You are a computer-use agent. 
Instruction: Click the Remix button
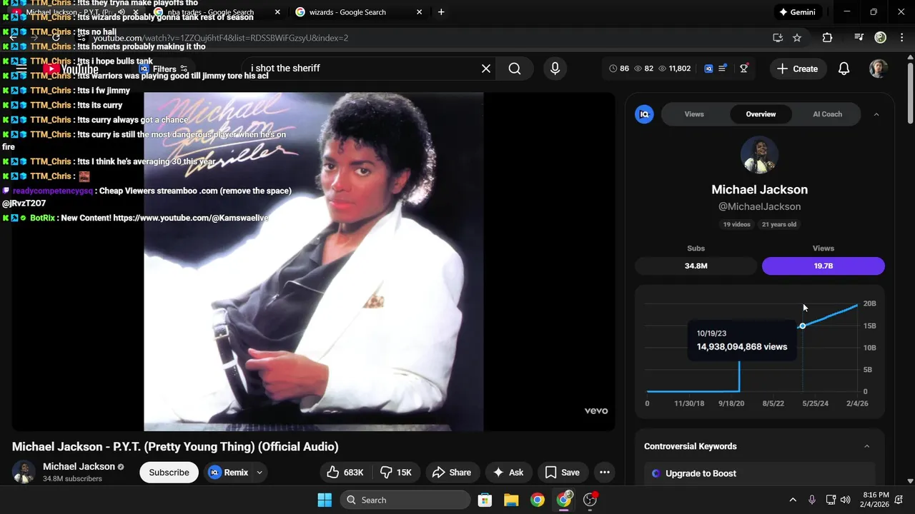(x=229, y=473)
